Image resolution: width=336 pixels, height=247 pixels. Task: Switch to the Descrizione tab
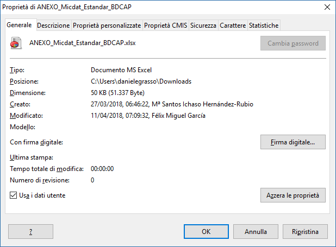pos(53,26)
